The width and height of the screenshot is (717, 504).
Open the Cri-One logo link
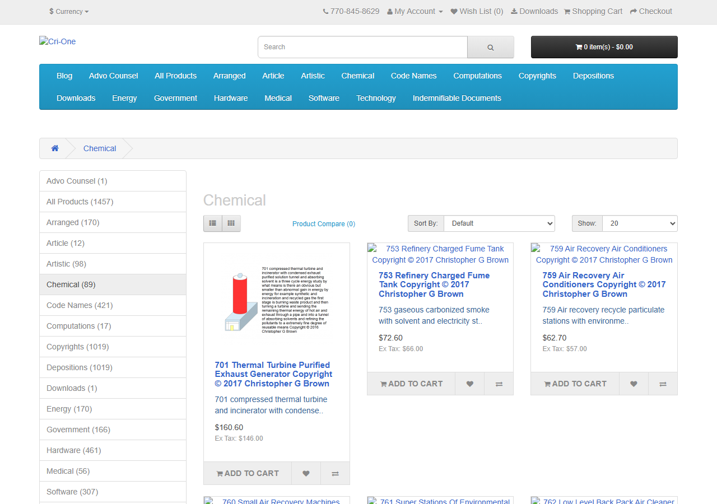[57, 41]
